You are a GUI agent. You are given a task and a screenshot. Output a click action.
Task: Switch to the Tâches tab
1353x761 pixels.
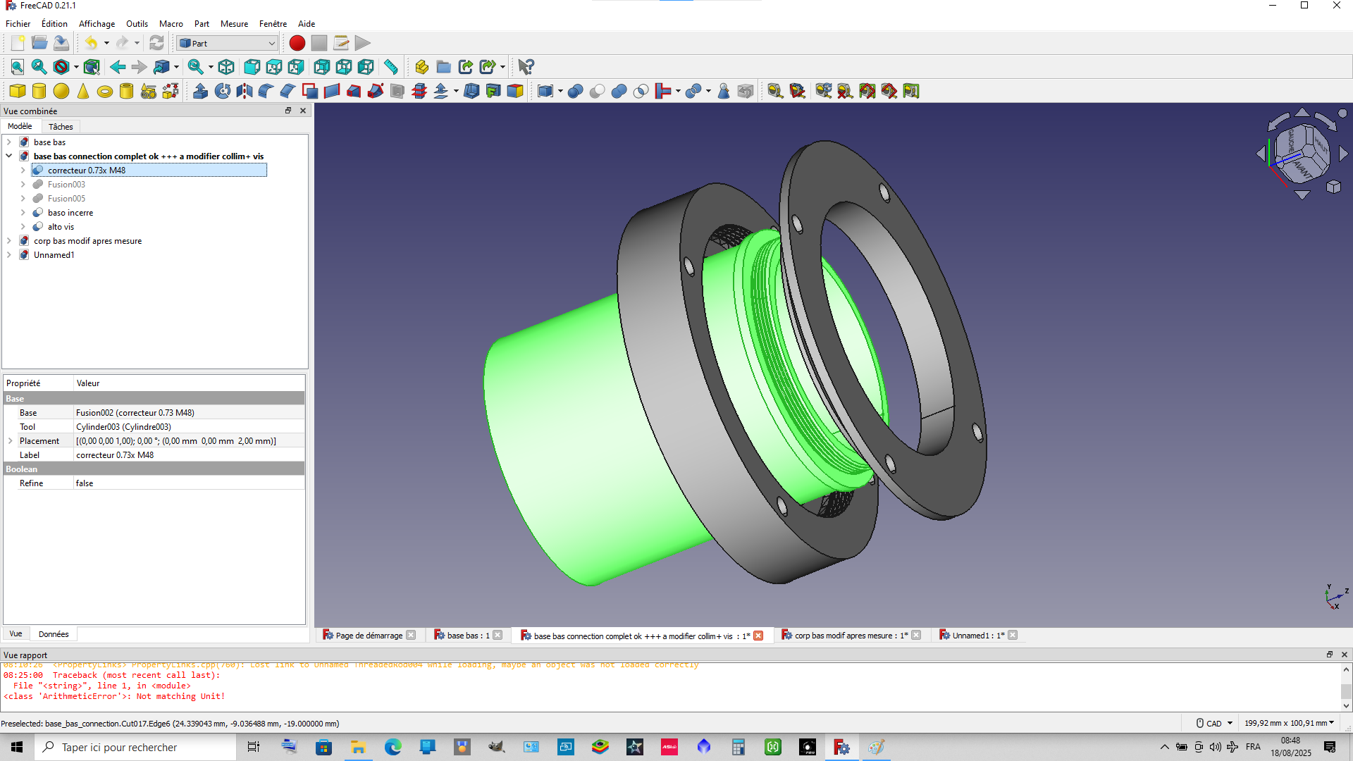(61, 127)
